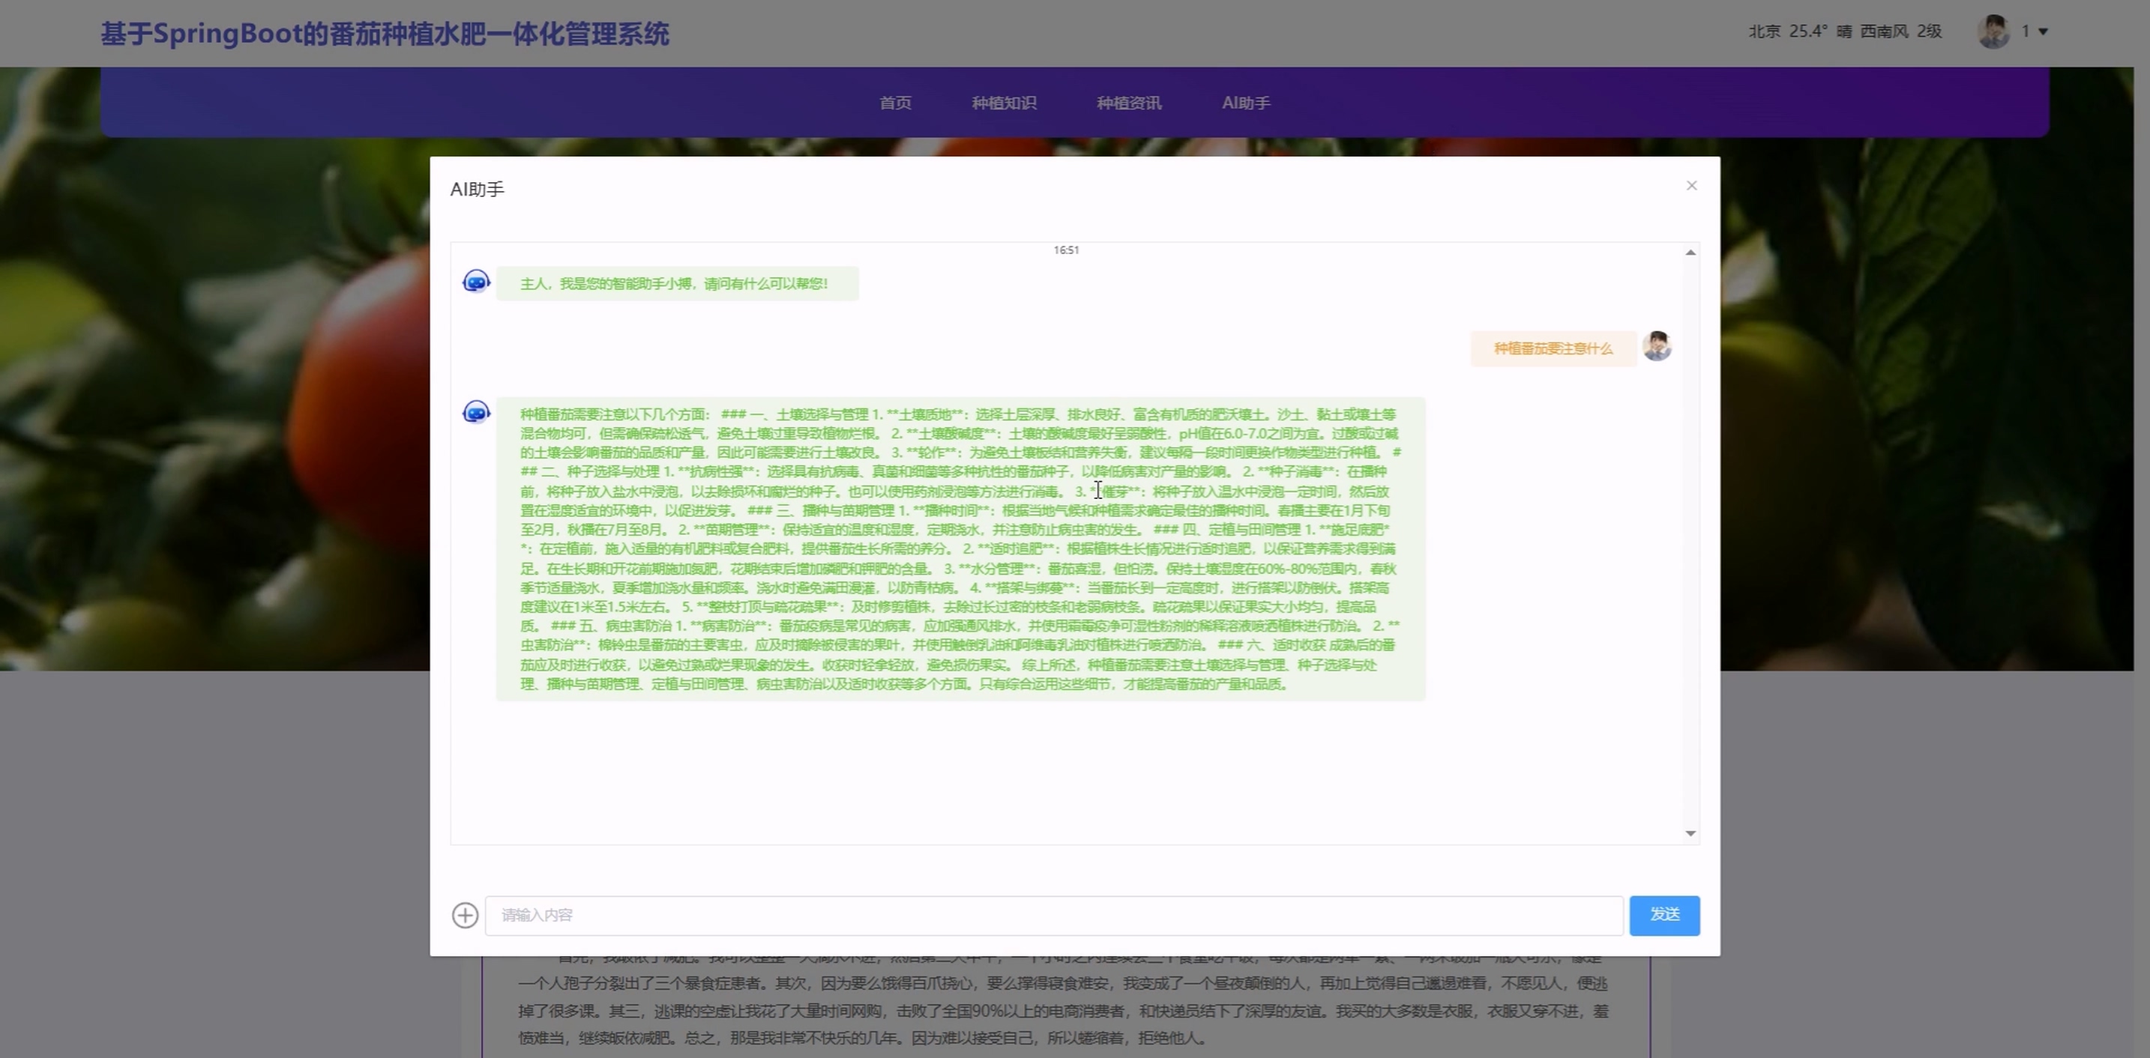Image resolution: width=2150 pixels, height=1058 pixels.
Task: Click the robot avatar beside tomato planting answer
Action: [476, 412]
